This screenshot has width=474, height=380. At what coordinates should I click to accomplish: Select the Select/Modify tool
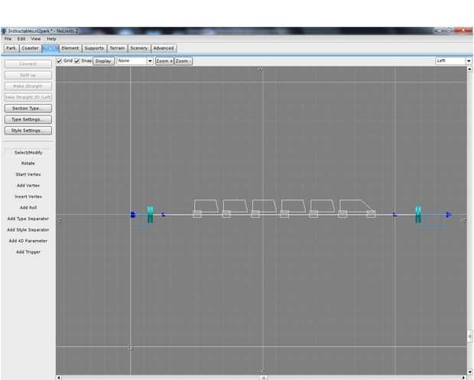28,152
